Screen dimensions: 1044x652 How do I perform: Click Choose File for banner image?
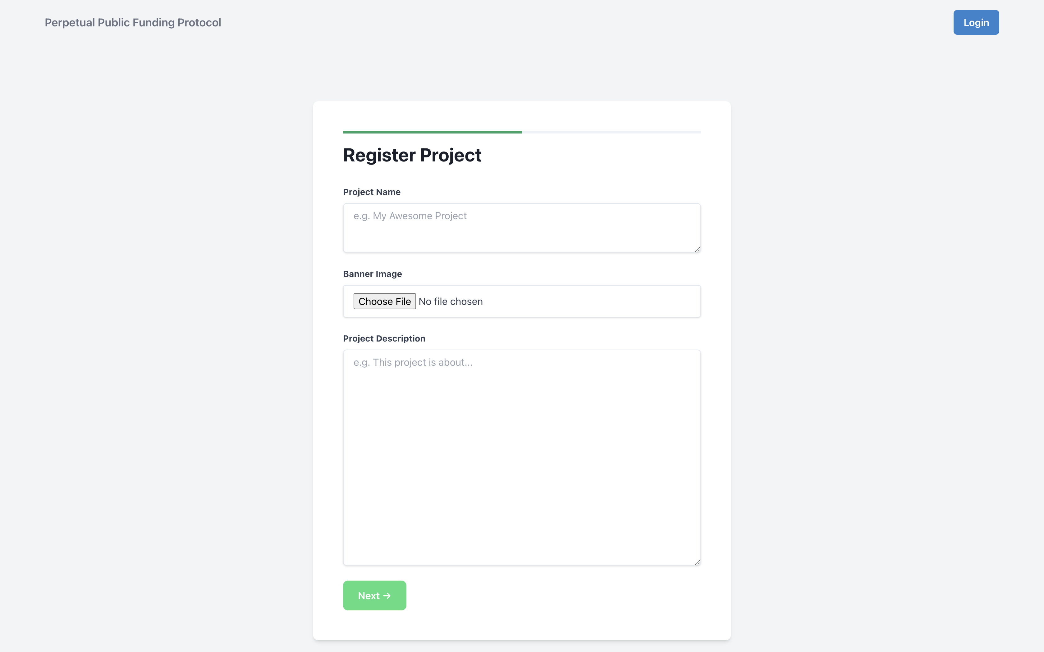point(384,301)
